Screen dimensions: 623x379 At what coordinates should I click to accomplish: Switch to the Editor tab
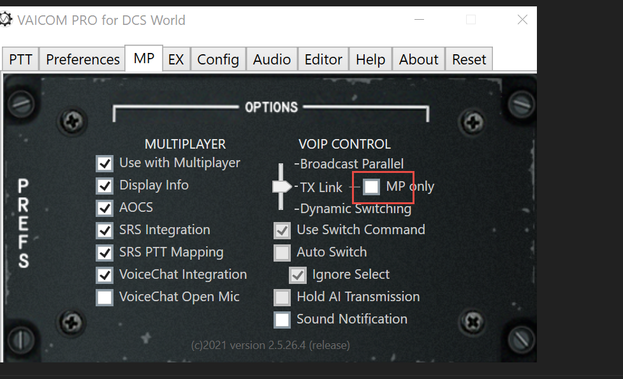323,59
